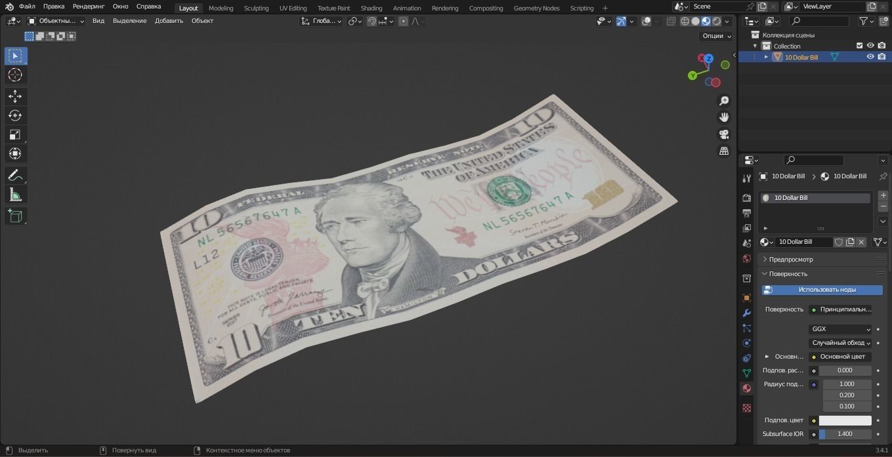
Task: Switch to Wireframe viewport shading
Action: [685, 21]
